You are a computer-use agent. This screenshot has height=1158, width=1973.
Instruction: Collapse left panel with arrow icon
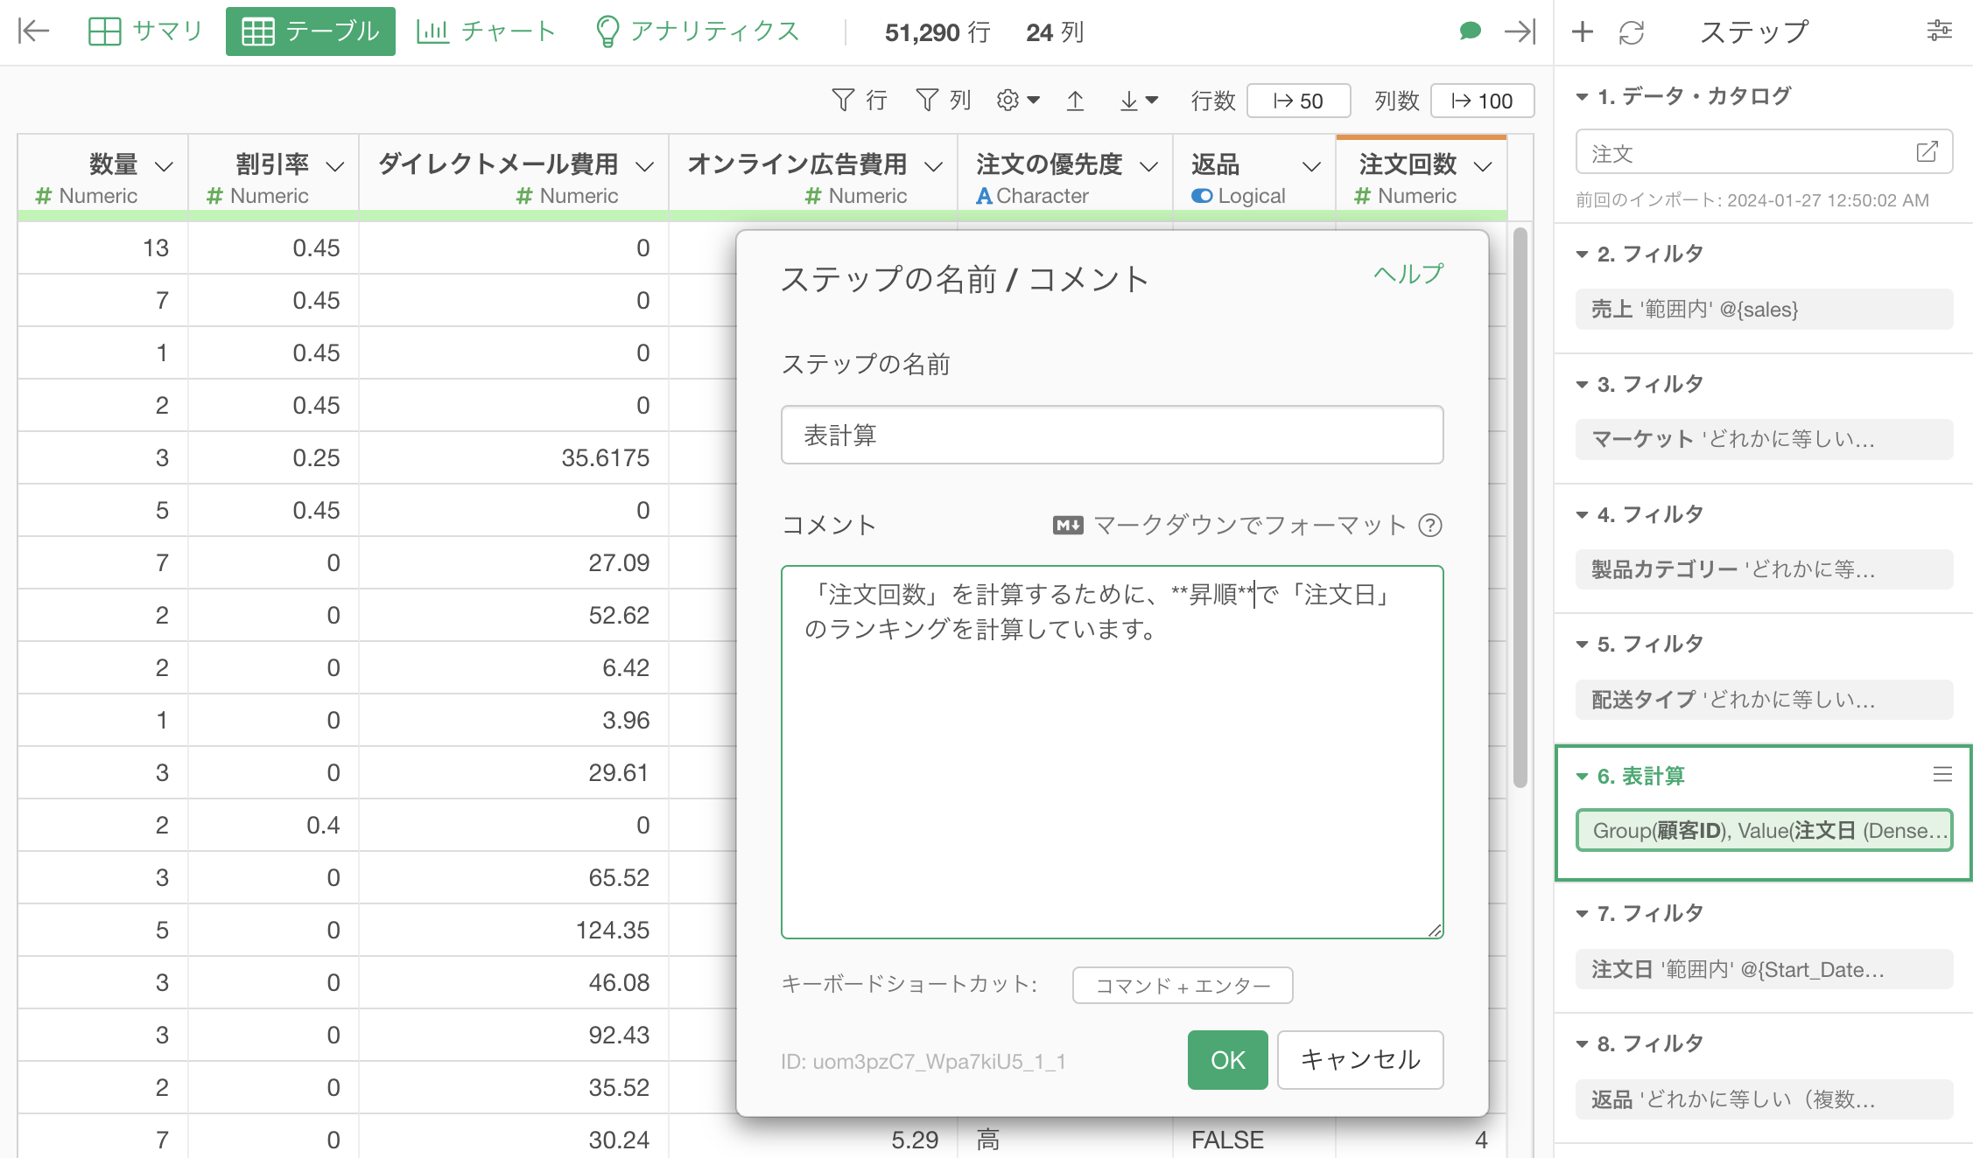point(33,31)
